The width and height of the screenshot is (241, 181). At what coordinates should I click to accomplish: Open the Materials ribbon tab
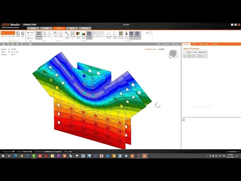85,28
